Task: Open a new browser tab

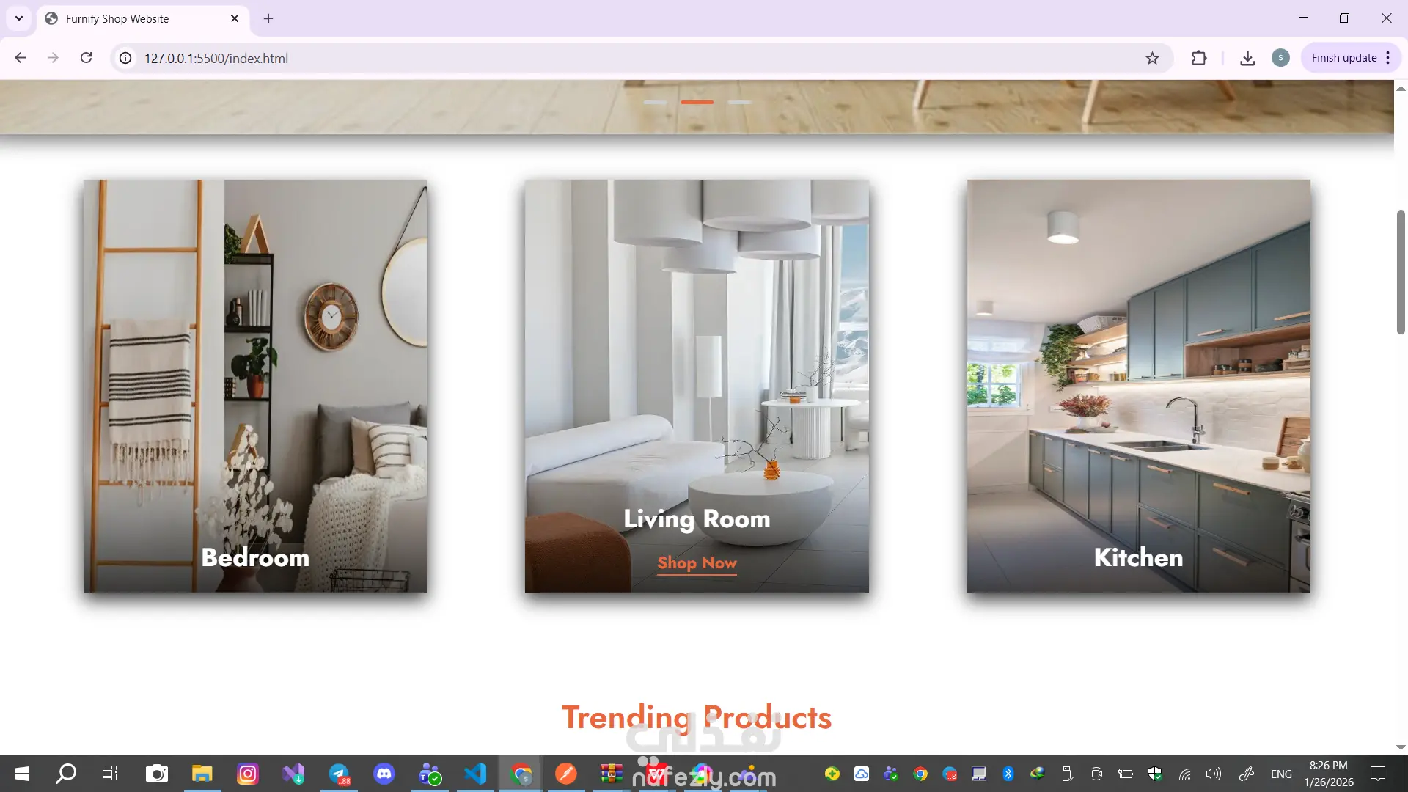Action: [268, 18]
